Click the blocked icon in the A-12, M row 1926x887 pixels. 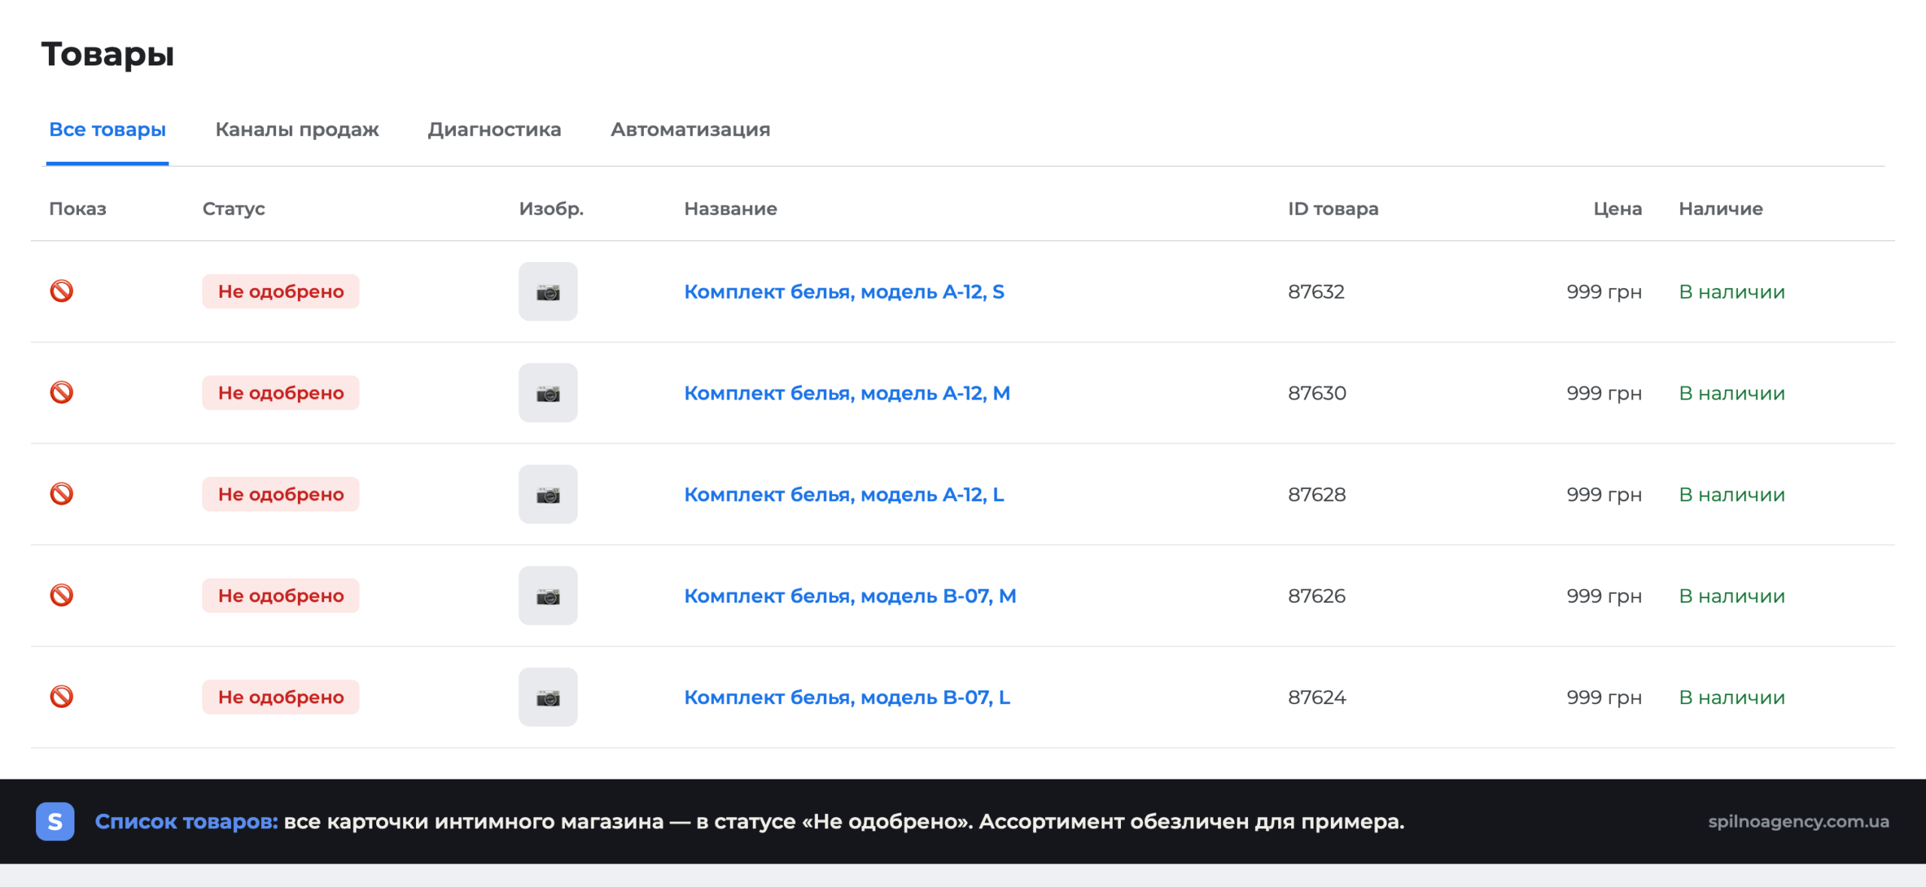click(x=62, y=393)
